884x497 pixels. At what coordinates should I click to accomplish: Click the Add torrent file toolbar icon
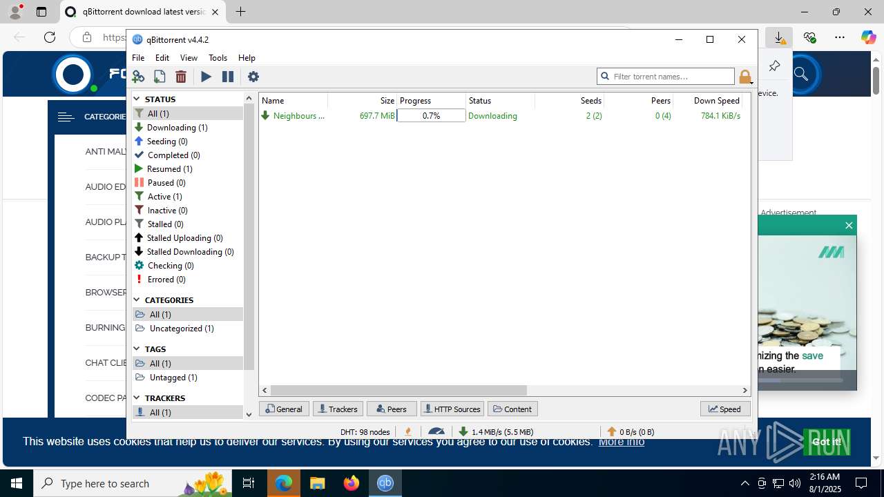[x=160, y=77]
